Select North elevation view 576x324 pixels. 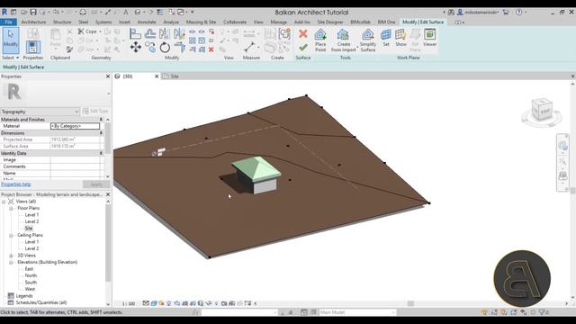tap(31, 275)
